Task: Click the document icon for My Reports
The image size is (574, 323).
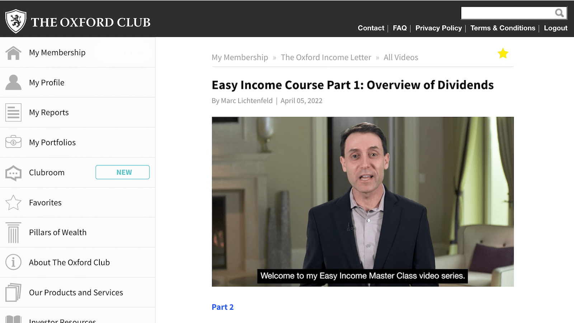Action: [x=14, y=112]
